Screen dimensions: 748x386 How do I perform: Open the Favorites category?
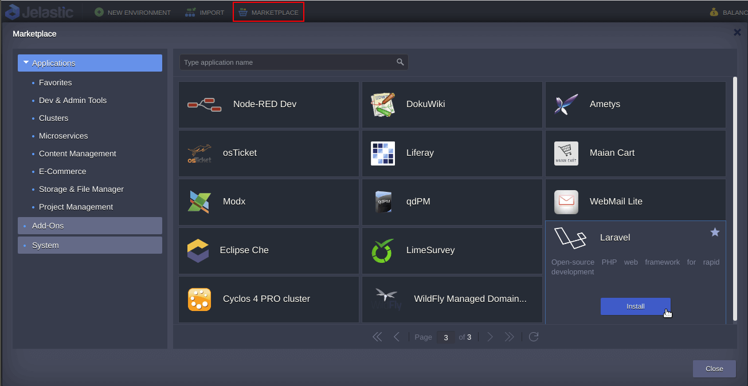pos(56,82)
